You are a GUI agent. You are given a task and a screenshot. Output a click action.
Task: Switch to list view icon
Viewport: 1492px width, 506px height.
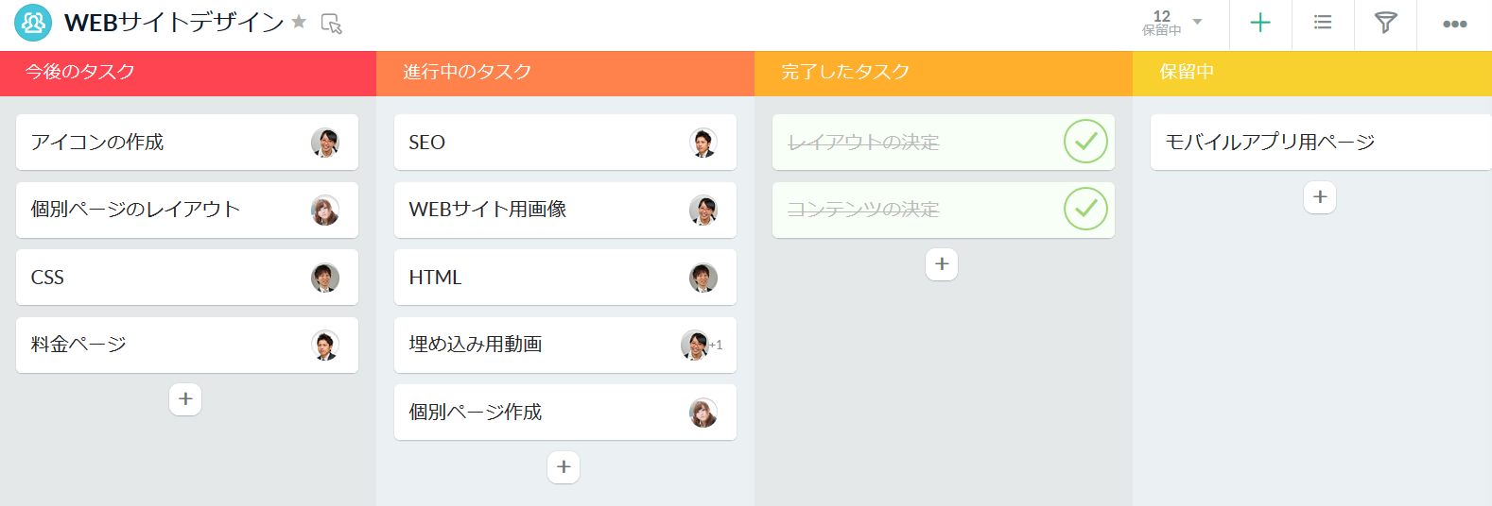click(1323, 23)
